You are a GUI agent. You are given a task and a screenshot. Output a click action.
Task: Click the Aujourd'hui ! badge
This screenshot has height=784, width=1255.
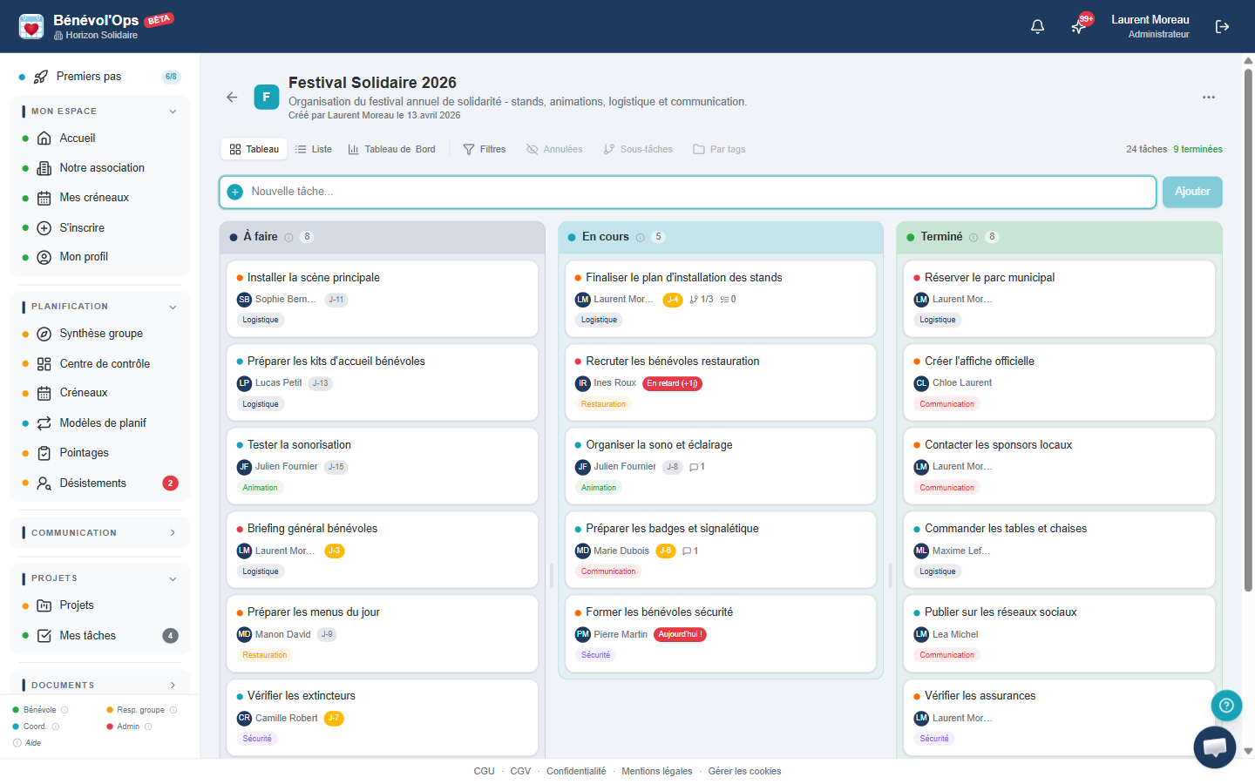[680, 634]
